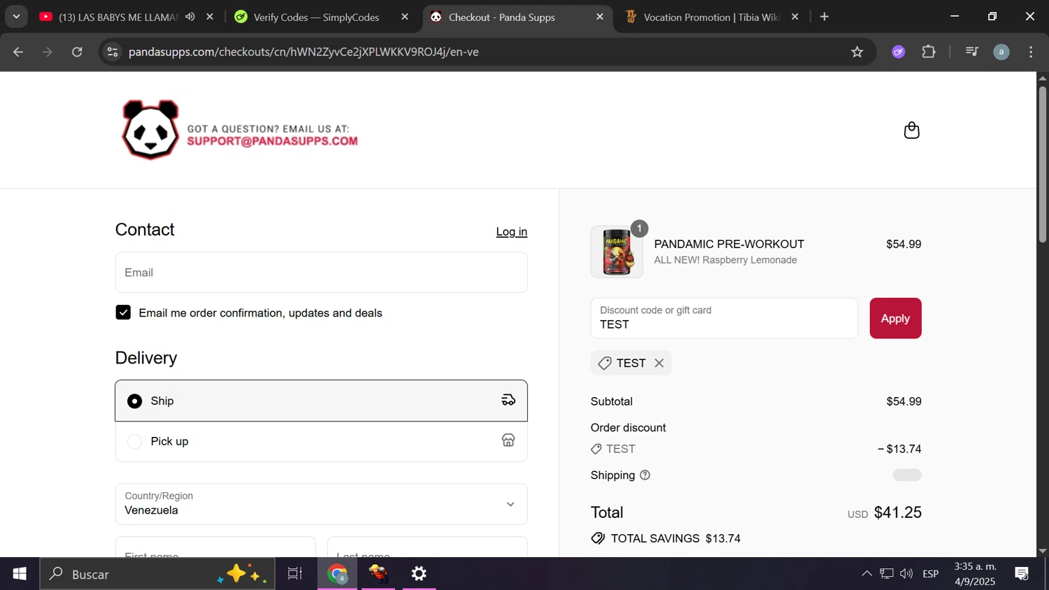
Task: Open Task View in the taskbar
Action: 295,574
